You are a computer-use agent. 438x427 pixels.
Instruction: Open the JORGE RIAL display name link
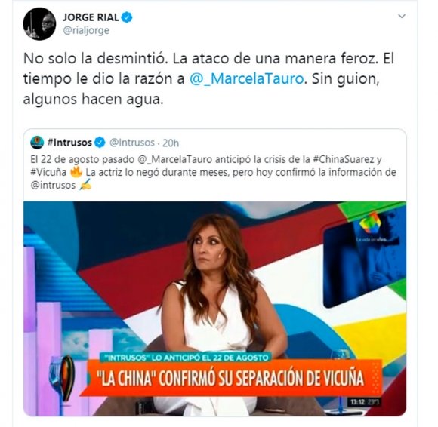coord(91,17)
